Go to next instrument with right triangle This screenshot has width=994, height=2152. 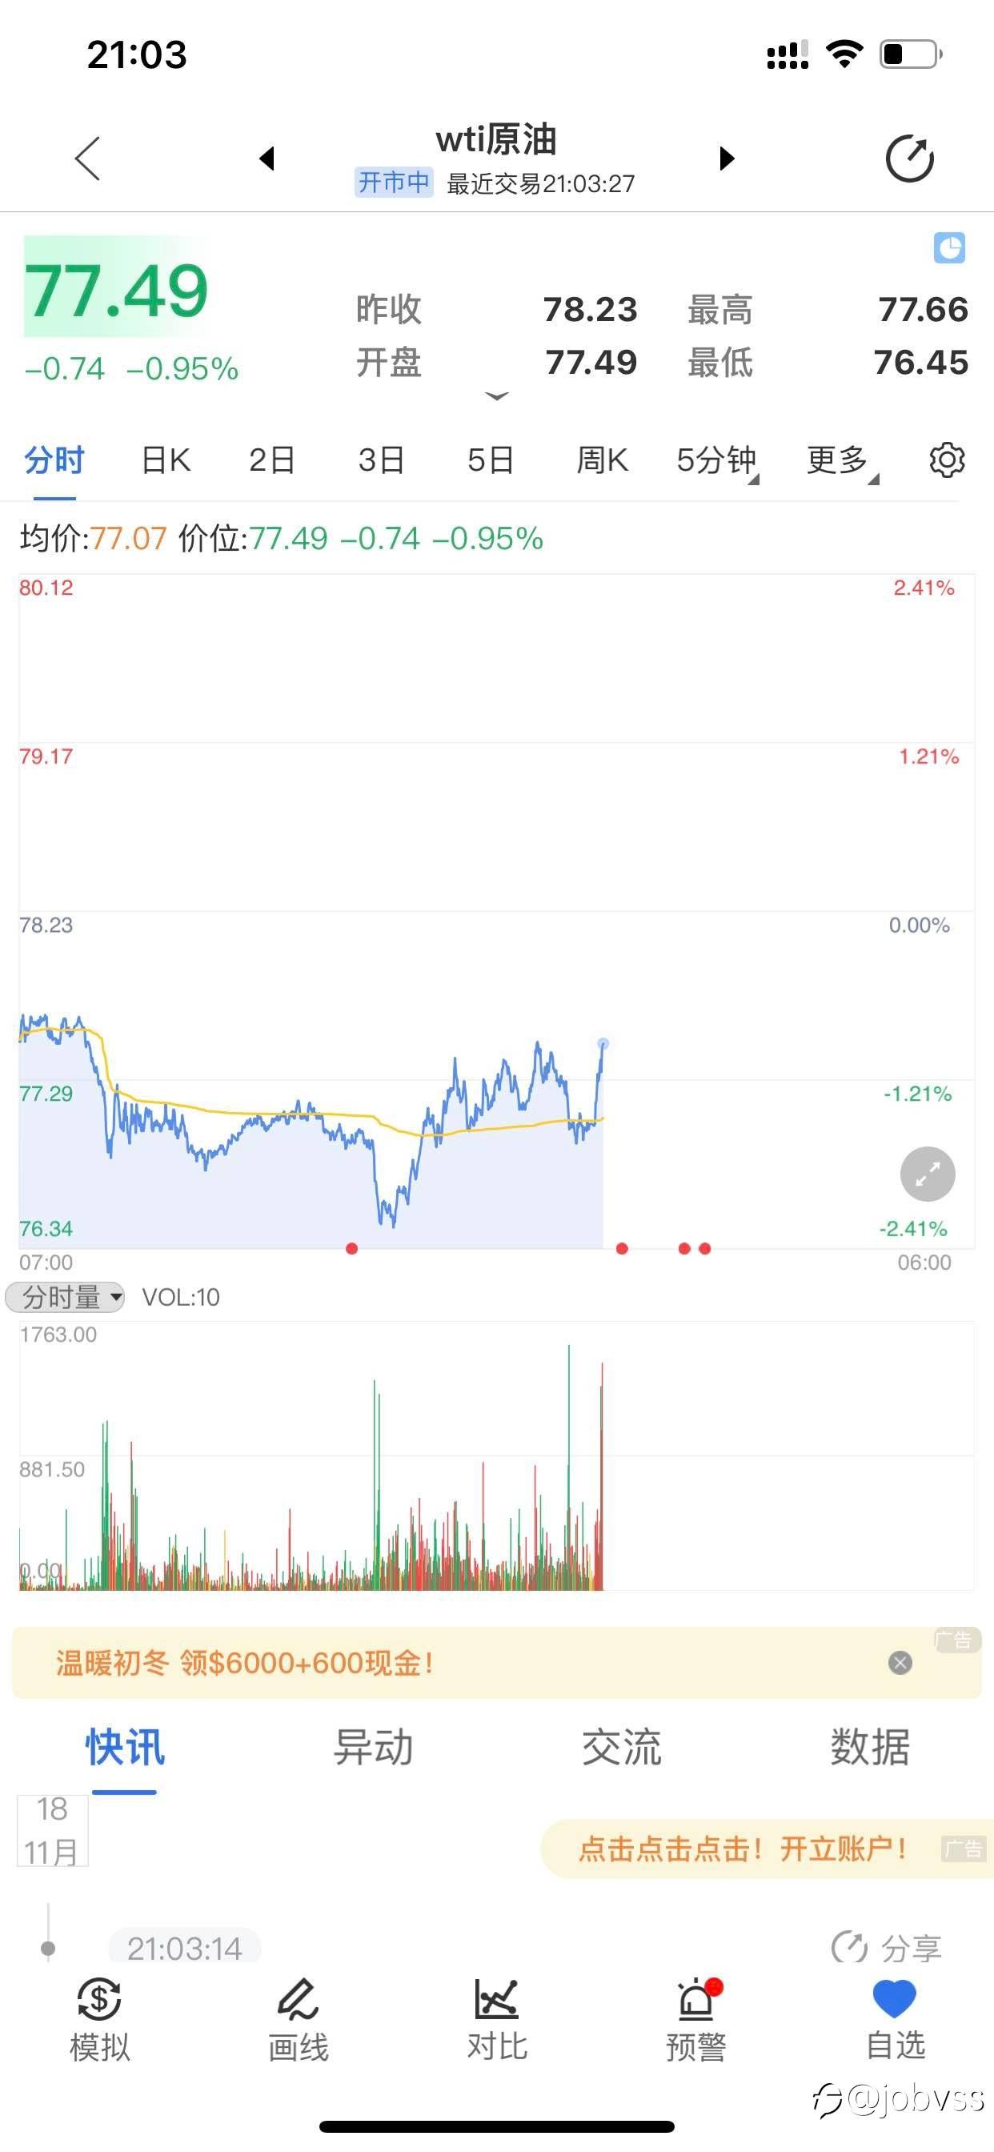[727, 158]
